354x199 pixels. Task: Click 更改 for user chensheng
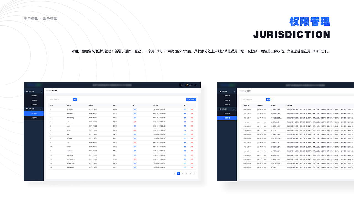coord(185,114)
